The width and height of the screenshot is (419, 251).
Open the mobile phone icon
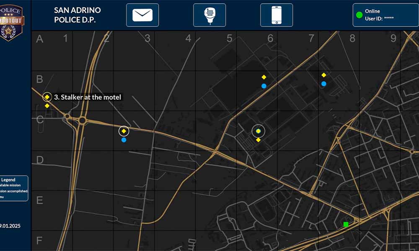277,15
